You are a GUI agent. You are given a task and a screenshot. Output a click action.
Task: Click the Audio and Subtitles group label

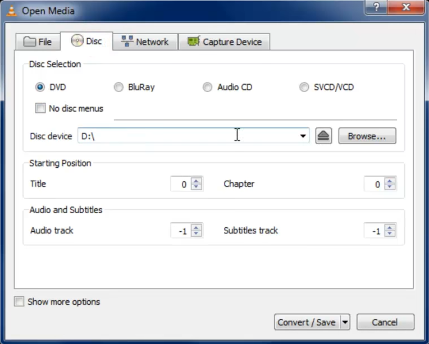point(66,210)
